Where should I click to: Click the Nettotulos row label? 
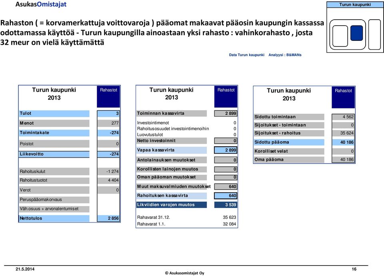54,218
